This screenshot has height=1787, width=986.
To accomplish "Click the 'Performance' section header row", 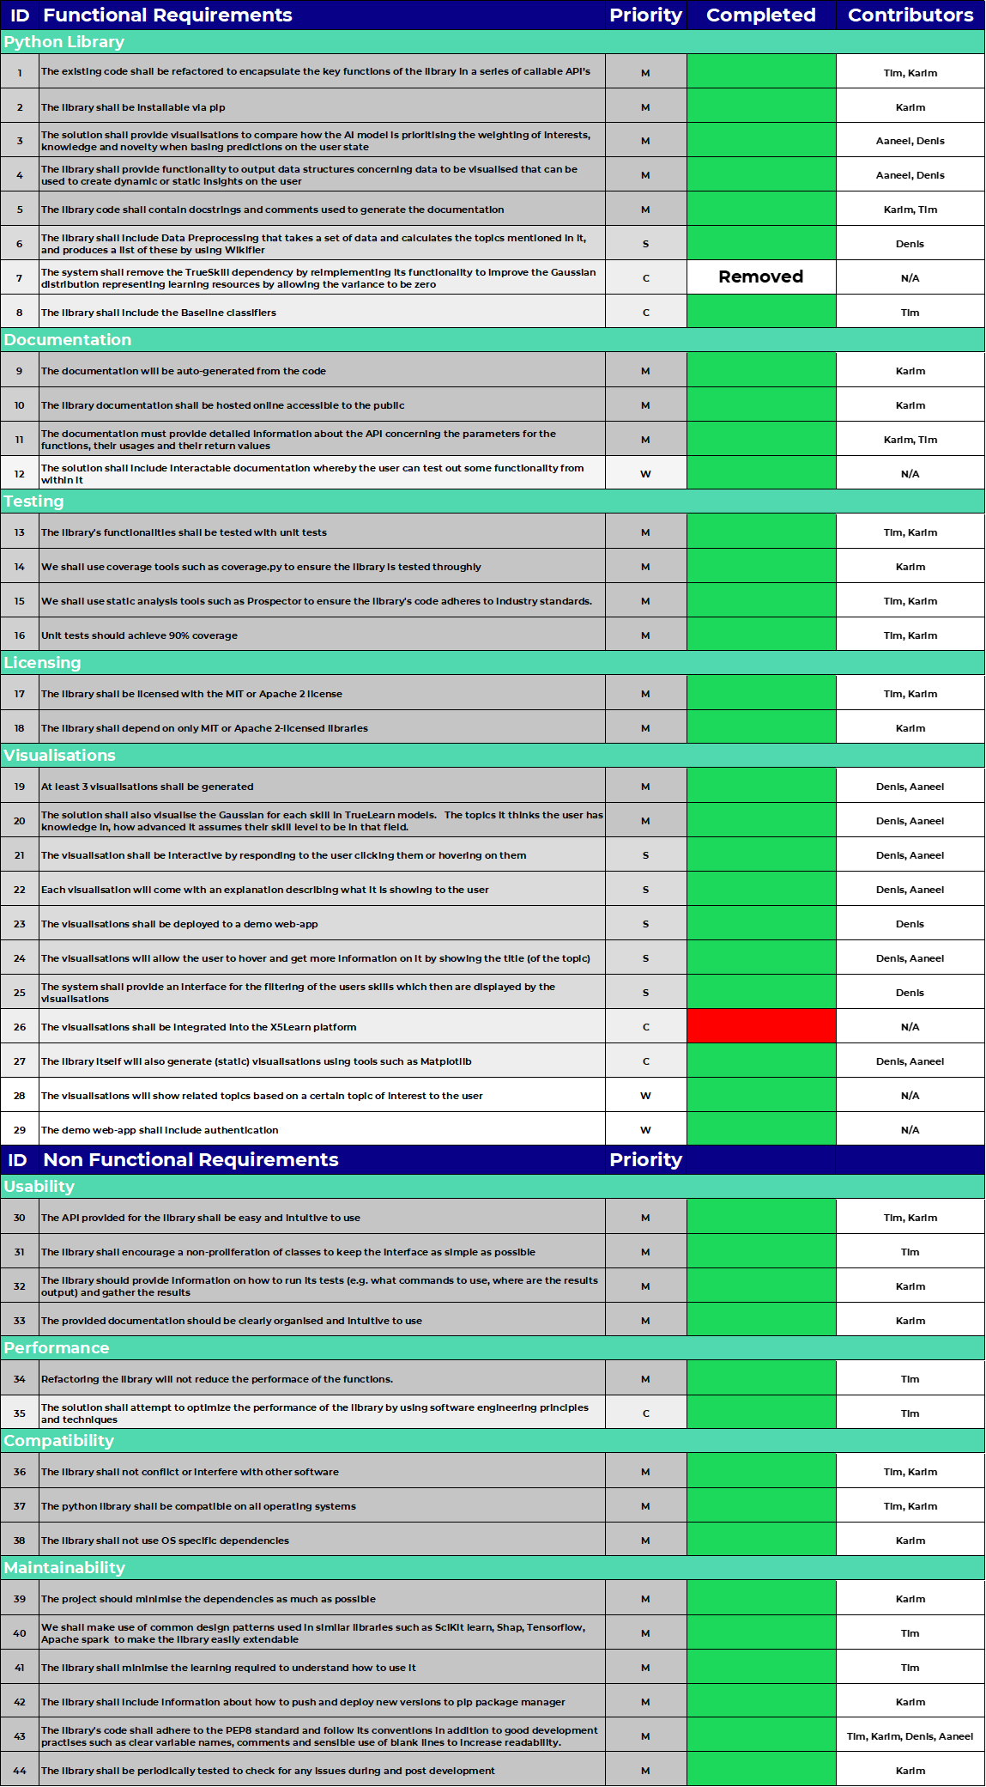I will (x=493, y=1348).
